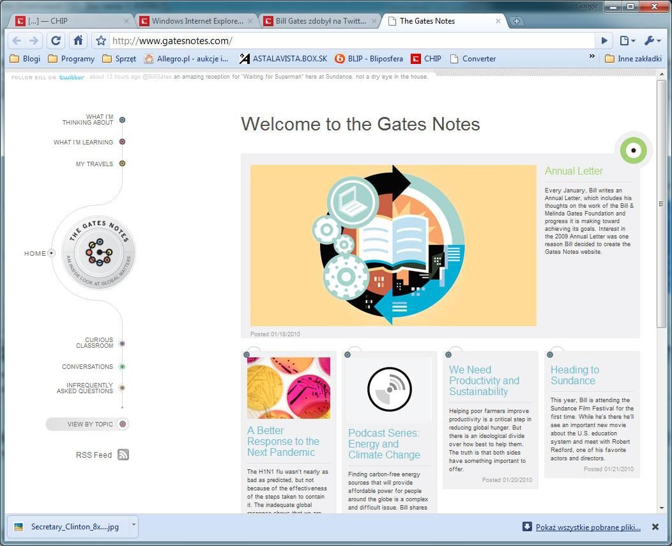
Task: Switch to the Windows Internet Explorer tab
Action: (196, 21)
